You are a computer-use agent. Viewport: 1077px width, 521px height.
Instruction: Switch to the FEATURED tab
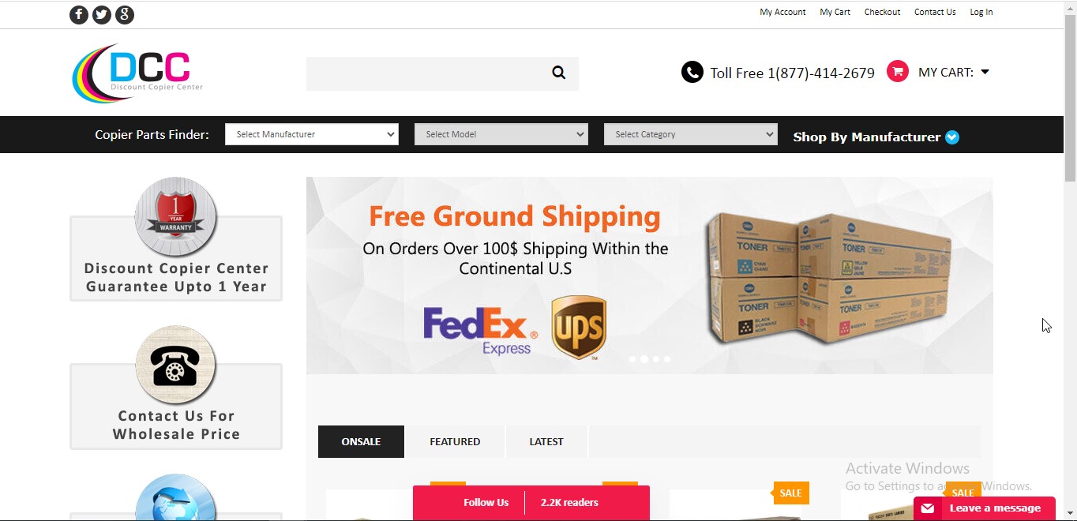[x=455, y=442]
